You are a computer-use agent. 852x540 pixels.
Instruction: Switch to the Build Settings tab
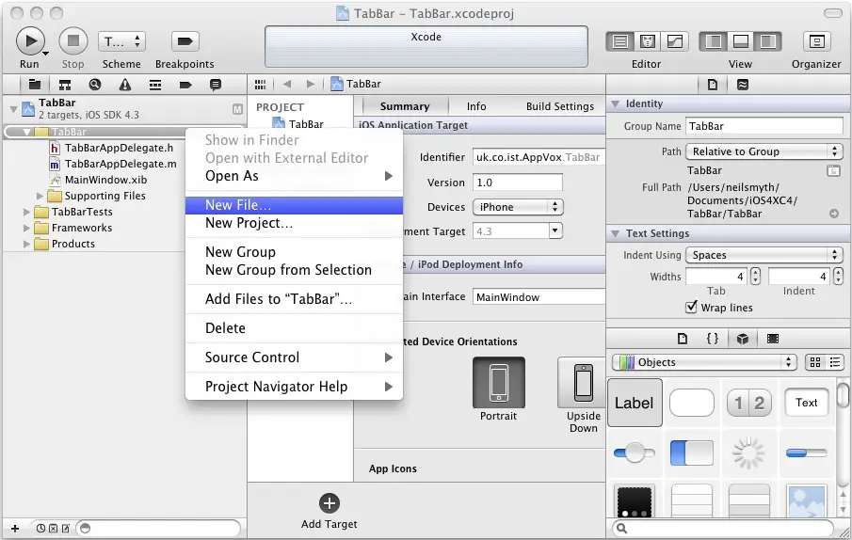(x=560, y=106)
